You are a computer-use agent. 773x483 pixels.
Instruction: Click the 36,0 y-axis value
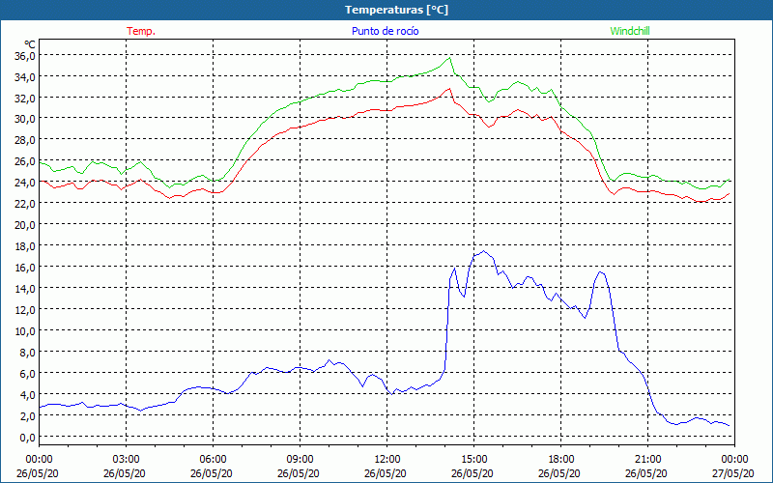[x=25, y=56]
